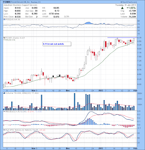Click the POWR ticker symbol in the header

click(7, 2)
